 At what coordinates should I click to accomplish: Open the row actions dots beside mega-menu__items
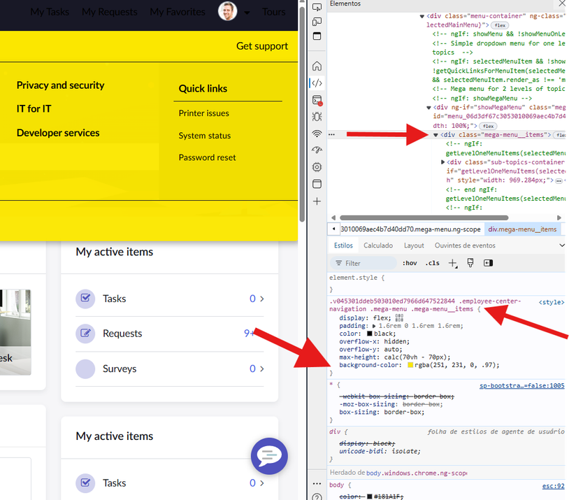[x=331, y=134]
